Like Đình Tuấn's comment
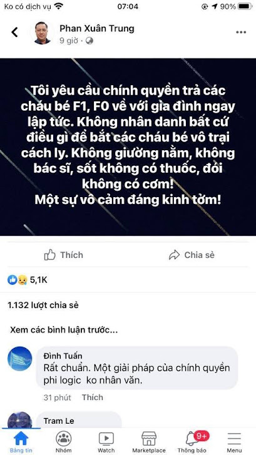The width and height of the screenshot is (256, 455). (92, 397)
